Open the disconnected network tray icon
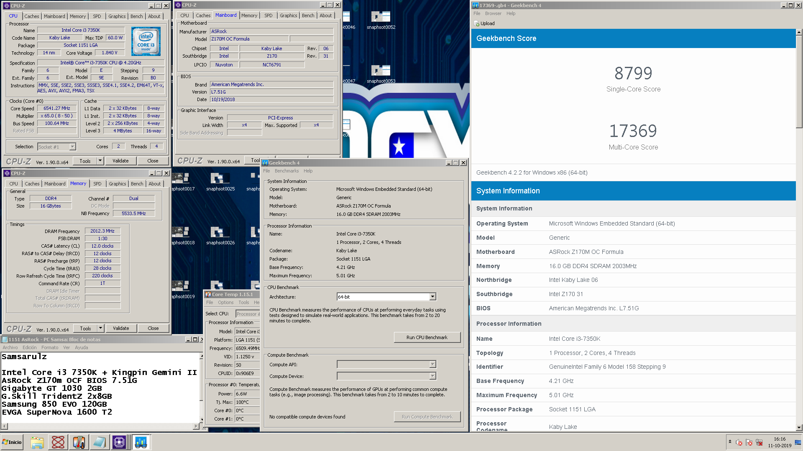The width and height of the screenshot is (803, 451). 759,443
